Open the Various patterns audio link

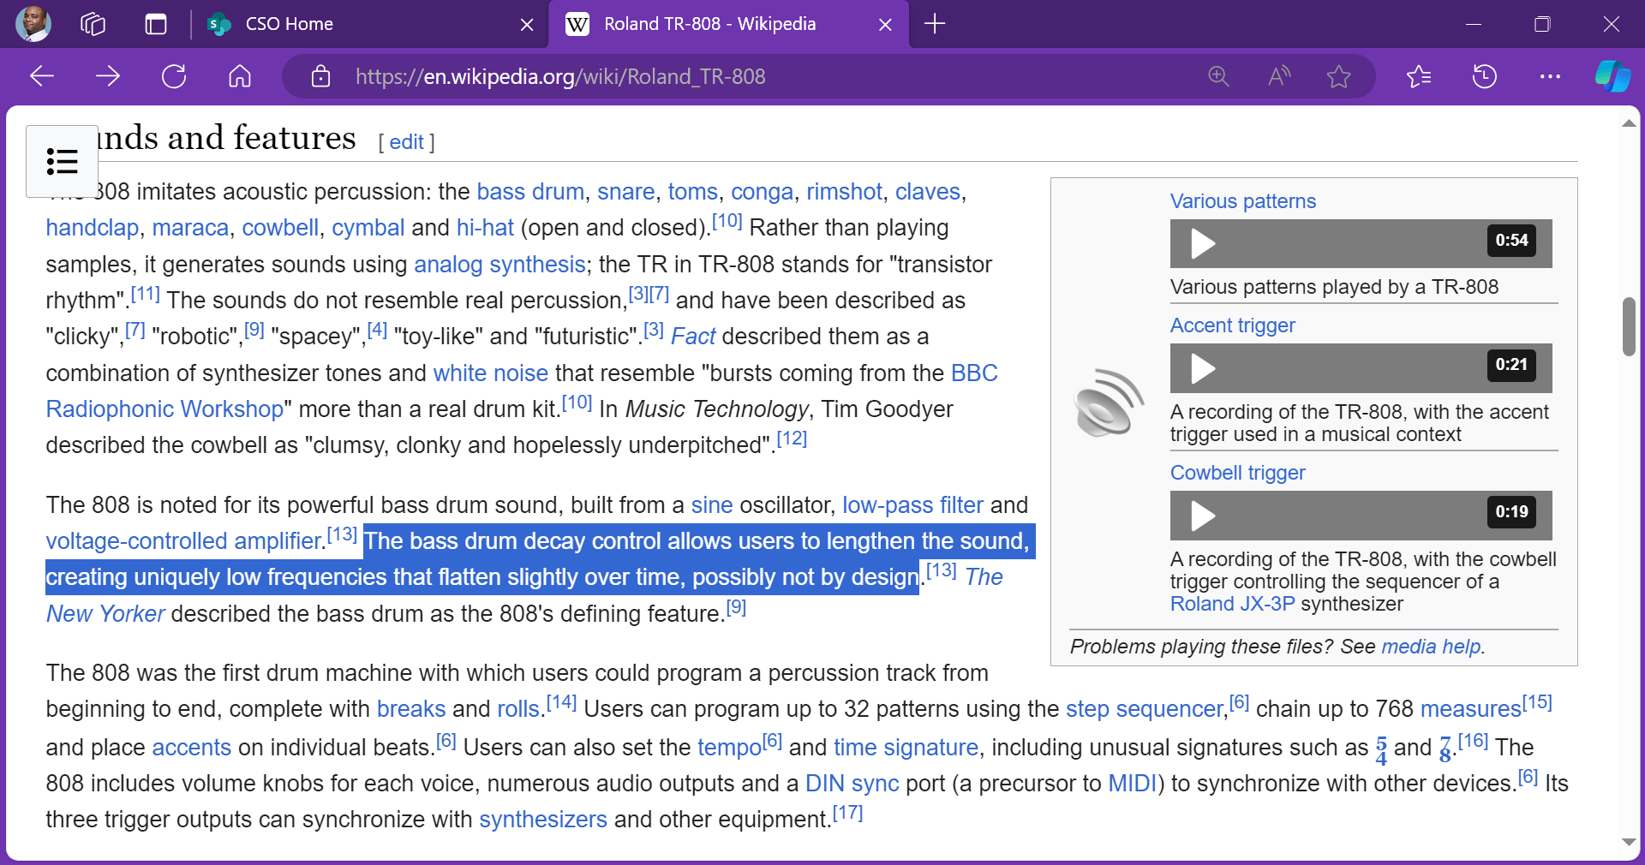coord(1242,200)
